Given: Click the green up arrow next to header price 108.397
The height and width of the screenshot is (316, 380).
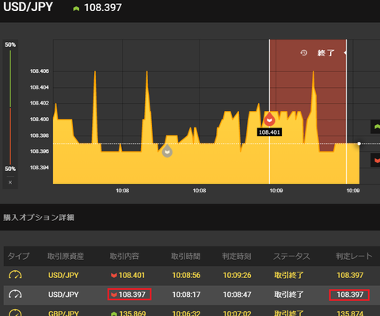Looking at the screenshot, I should point(76,9).
